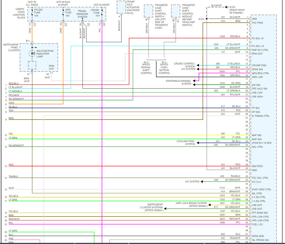Click the 'VSS HIGH' pin label
Viewport: 285px width, 244px height.
(257, 97)
